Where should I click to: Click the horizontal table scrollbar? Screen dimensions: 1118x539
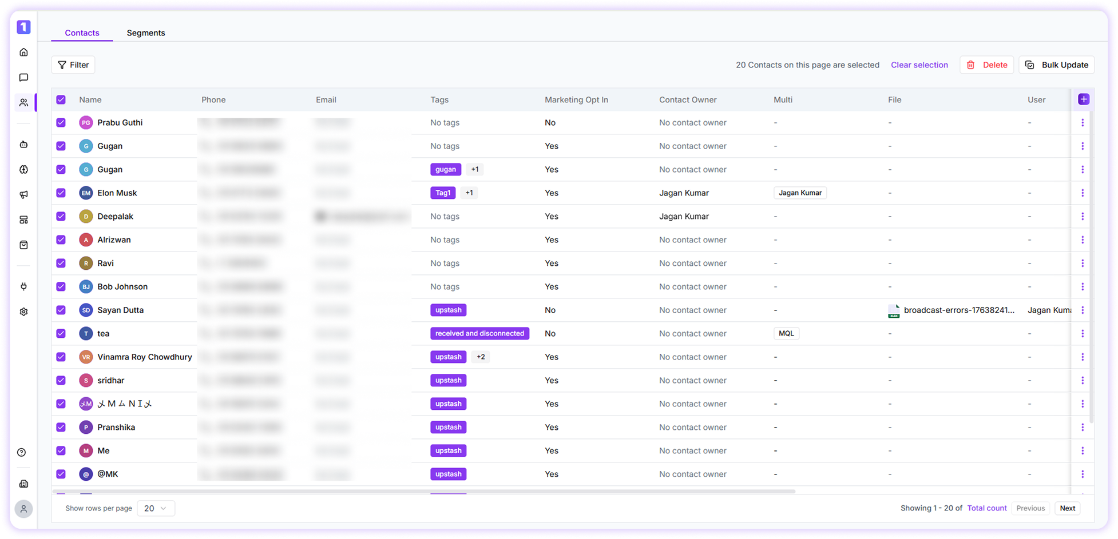[x=423, y=491]
